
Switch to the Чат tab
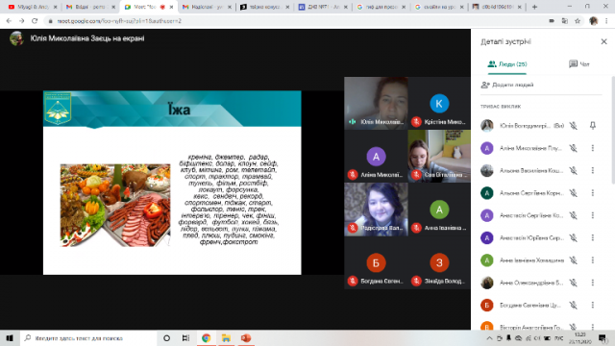[x=579, y=64]
